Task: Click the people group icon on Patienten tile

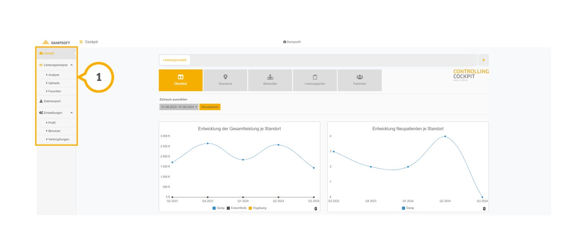Action: point(359,77)
